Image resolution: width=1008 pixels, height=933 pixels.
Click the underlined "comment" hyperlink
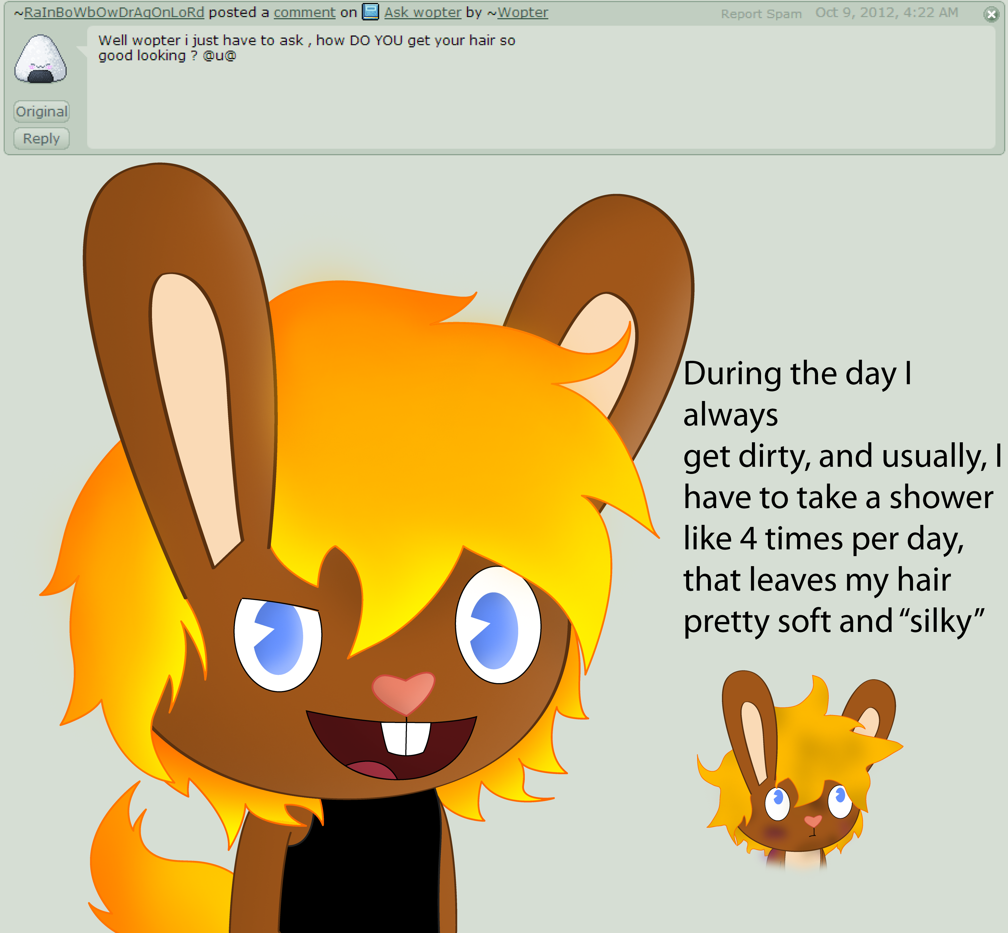[x=304, y=12]
